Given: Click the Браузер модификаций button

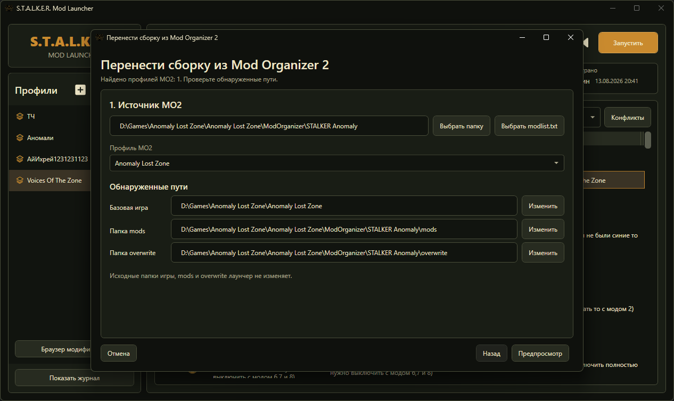Looking at the screenshot, I should [x=53, y=349].
